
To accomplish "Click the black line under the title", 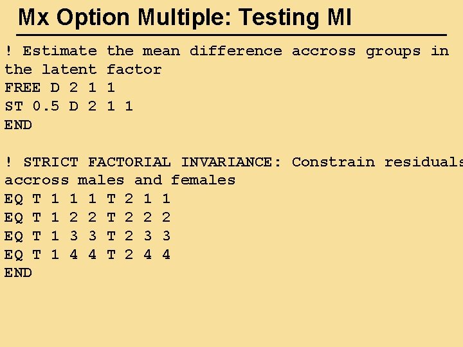I will pyautogui.click(x=232, y=35).
